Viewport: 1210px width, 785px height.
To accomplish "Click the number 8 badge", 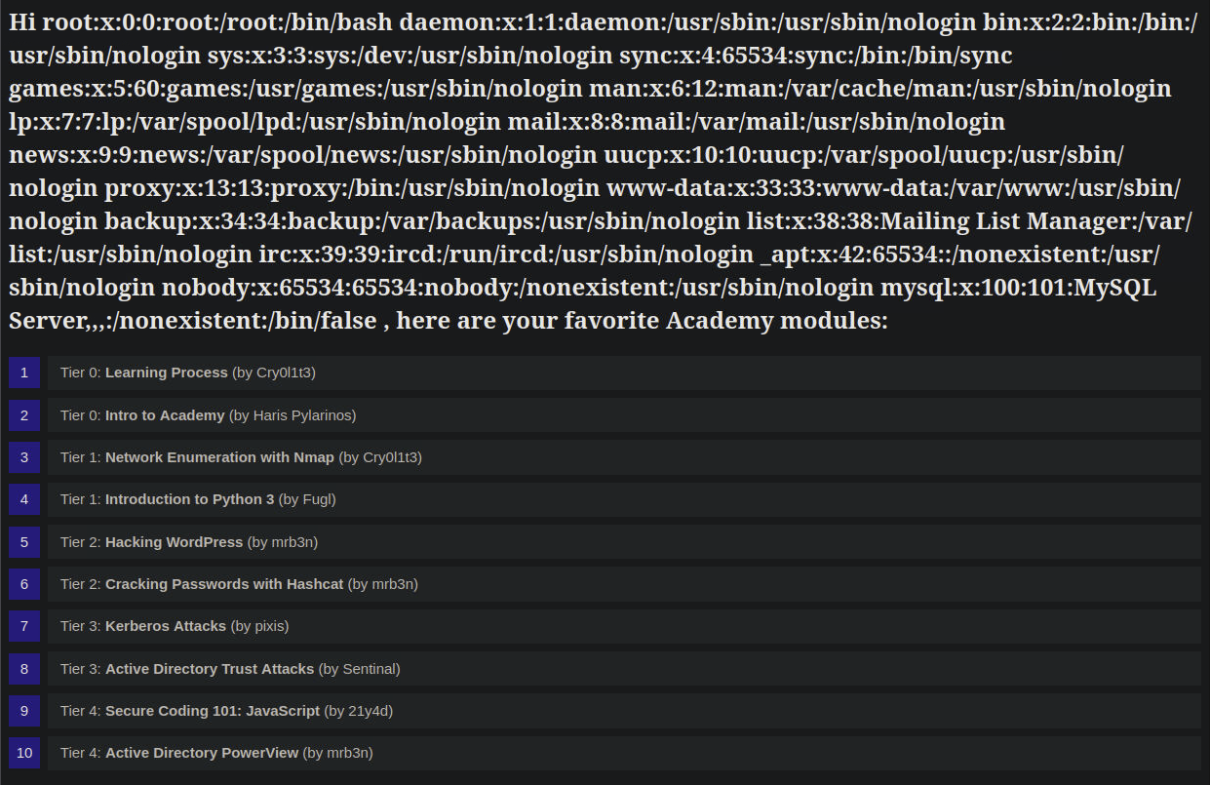I will 24,669.
